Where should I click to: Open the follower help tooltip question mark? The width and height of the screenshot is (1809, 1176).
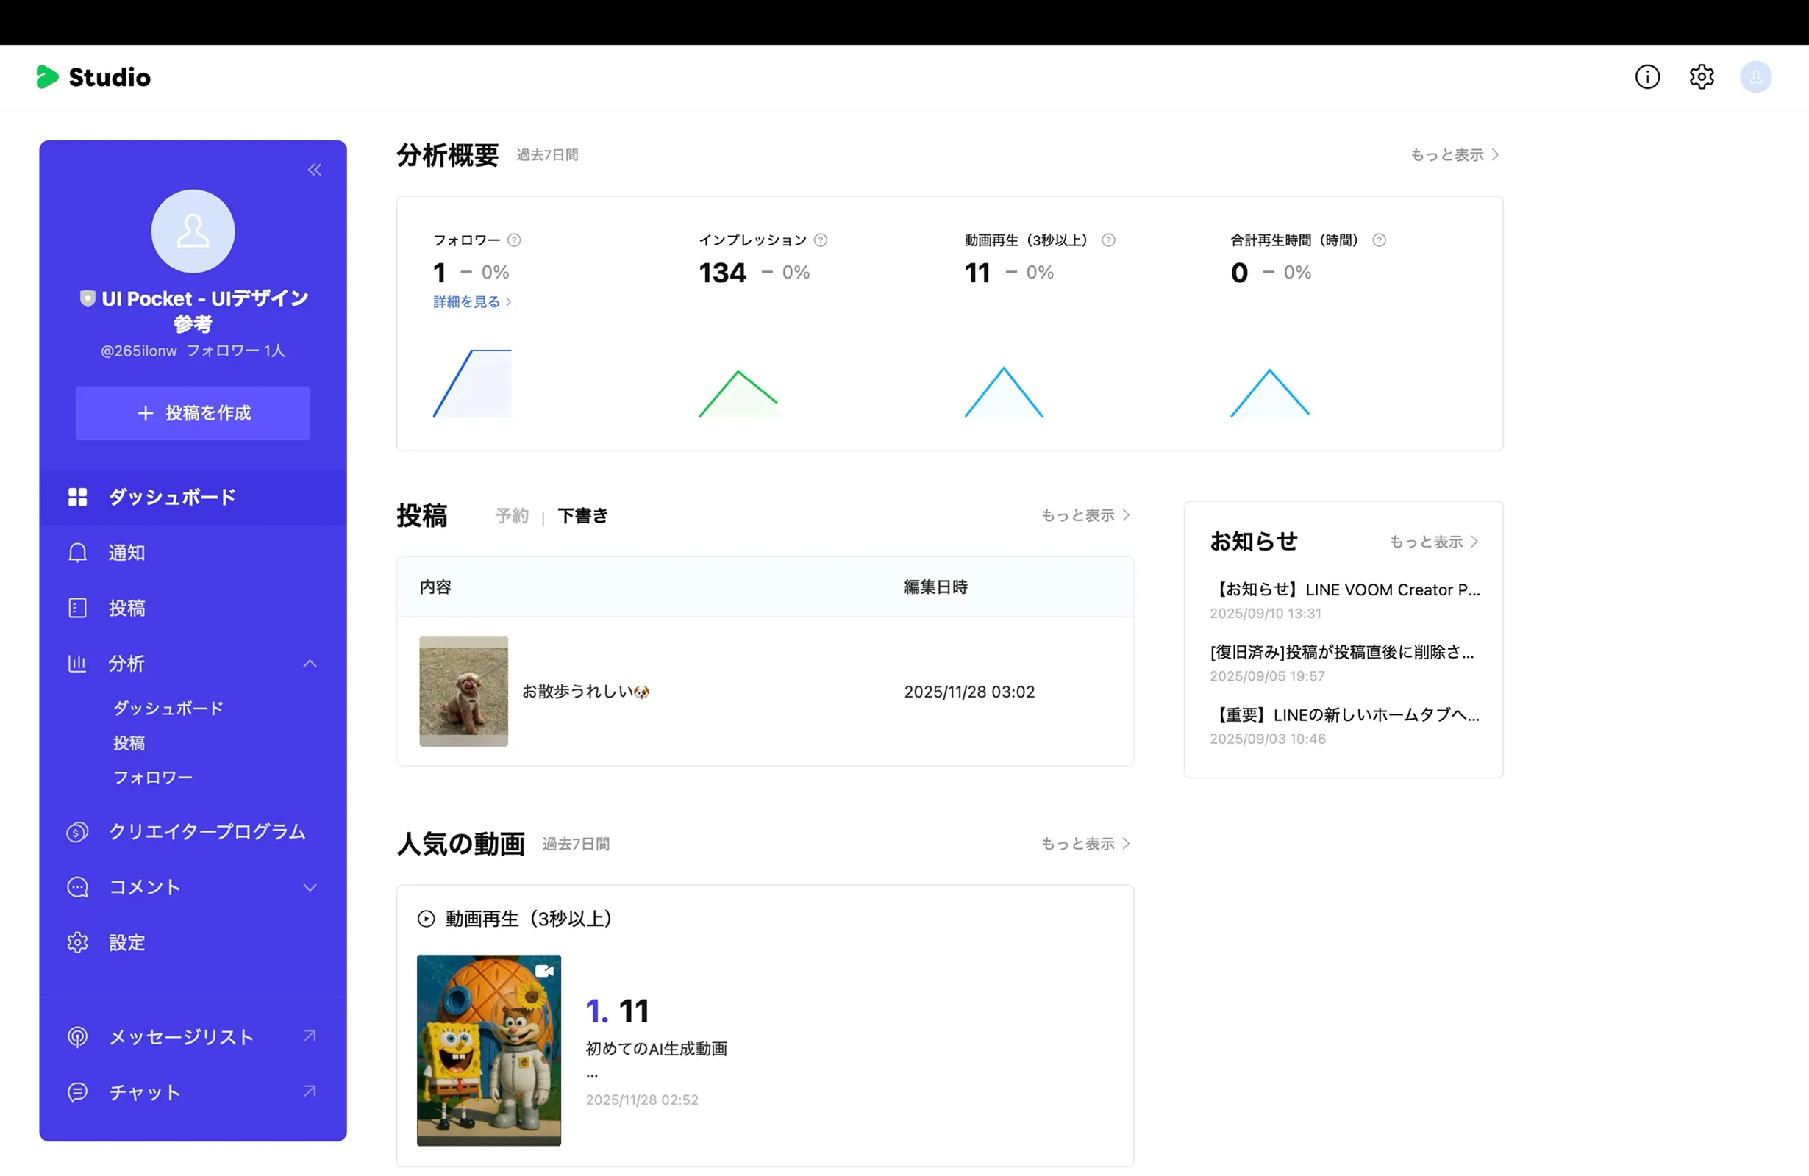click(514, 240)
